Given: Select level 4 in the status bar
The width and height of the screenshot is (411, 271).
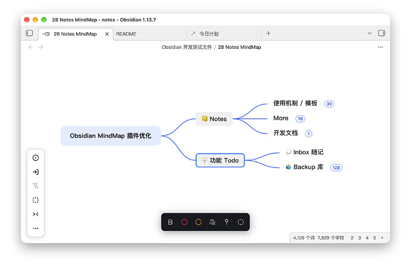Looking at the screenshot, I should point(367,238).
